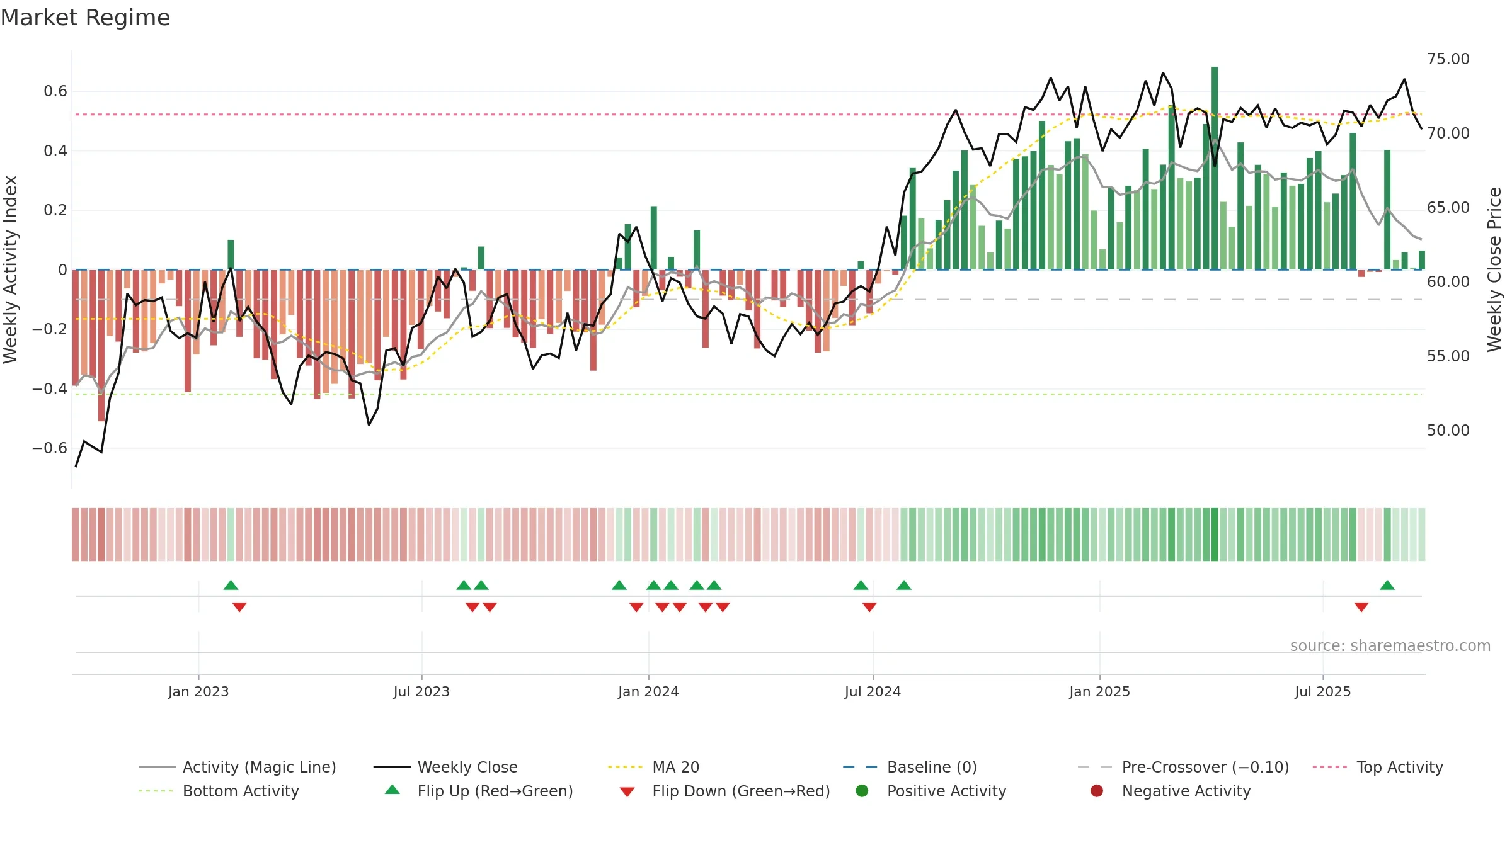1512x850 pixels.
Task: Click the 55.00 price axis tick
Action: (1448, 356)
